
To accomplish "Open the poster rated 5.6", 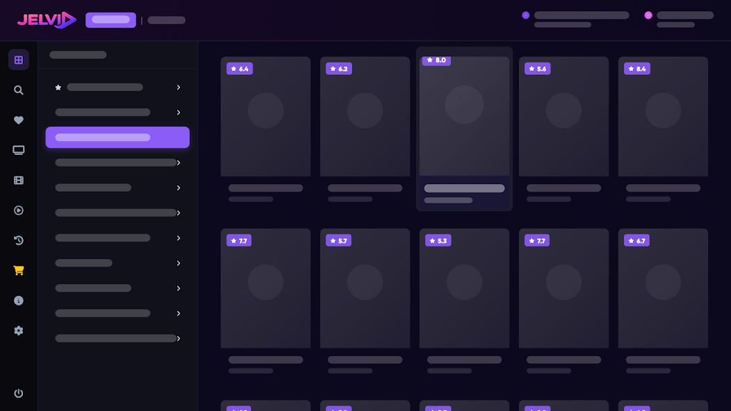I will pos(564,117).
